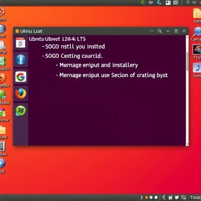Click the 'Ubnu Lest' window title
Viewport: 201px width, 201px height.
click(31, 31)
